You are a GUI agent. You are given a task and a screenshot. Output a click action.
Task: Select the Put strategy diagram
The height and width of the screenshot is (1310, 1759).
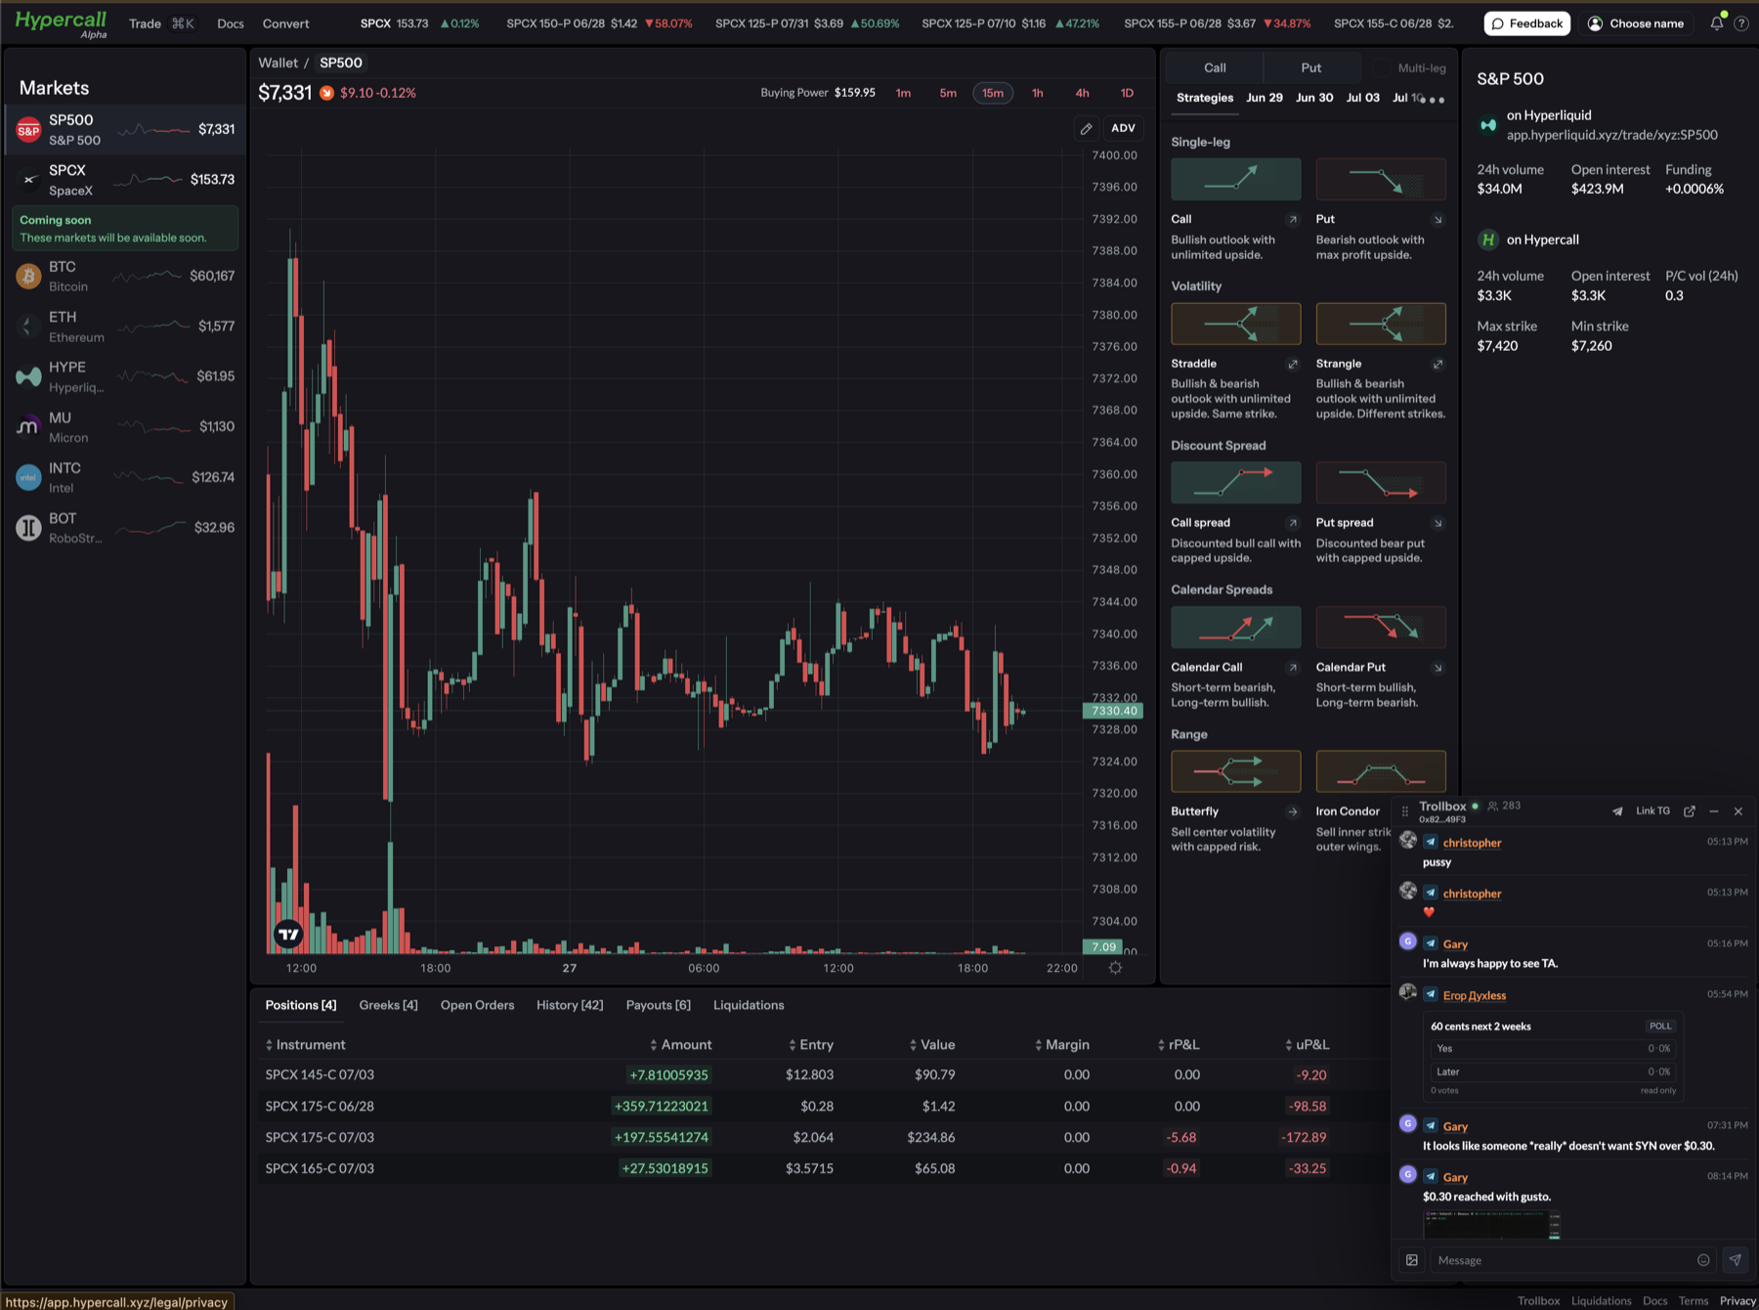point(1380,179)
